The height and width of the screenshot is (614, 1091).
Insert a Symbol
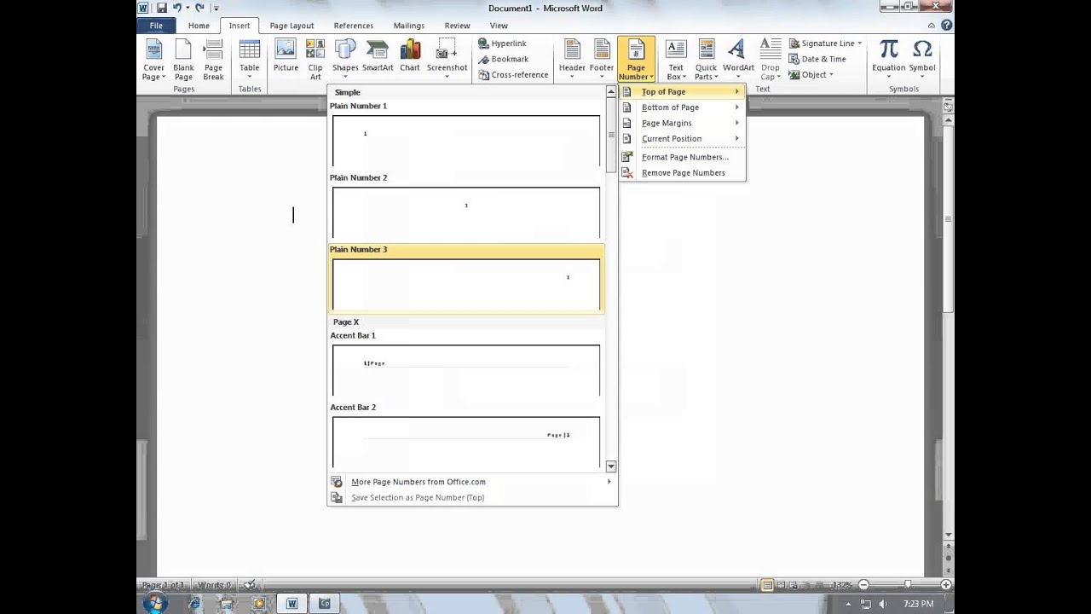pos(922,60)
